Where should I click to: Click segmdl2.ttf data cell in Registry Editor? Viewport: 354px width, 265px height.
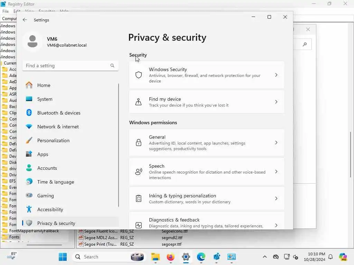pyautogui.click(x=172, y=237)
